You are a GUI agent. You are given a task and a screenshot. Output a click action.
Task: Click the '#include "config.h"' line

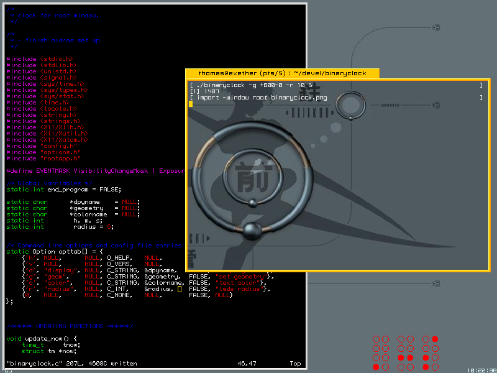click(42, 146)
